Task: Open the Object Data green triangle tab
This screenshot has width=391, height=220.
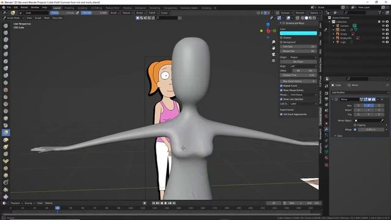Action: point(326,152)
